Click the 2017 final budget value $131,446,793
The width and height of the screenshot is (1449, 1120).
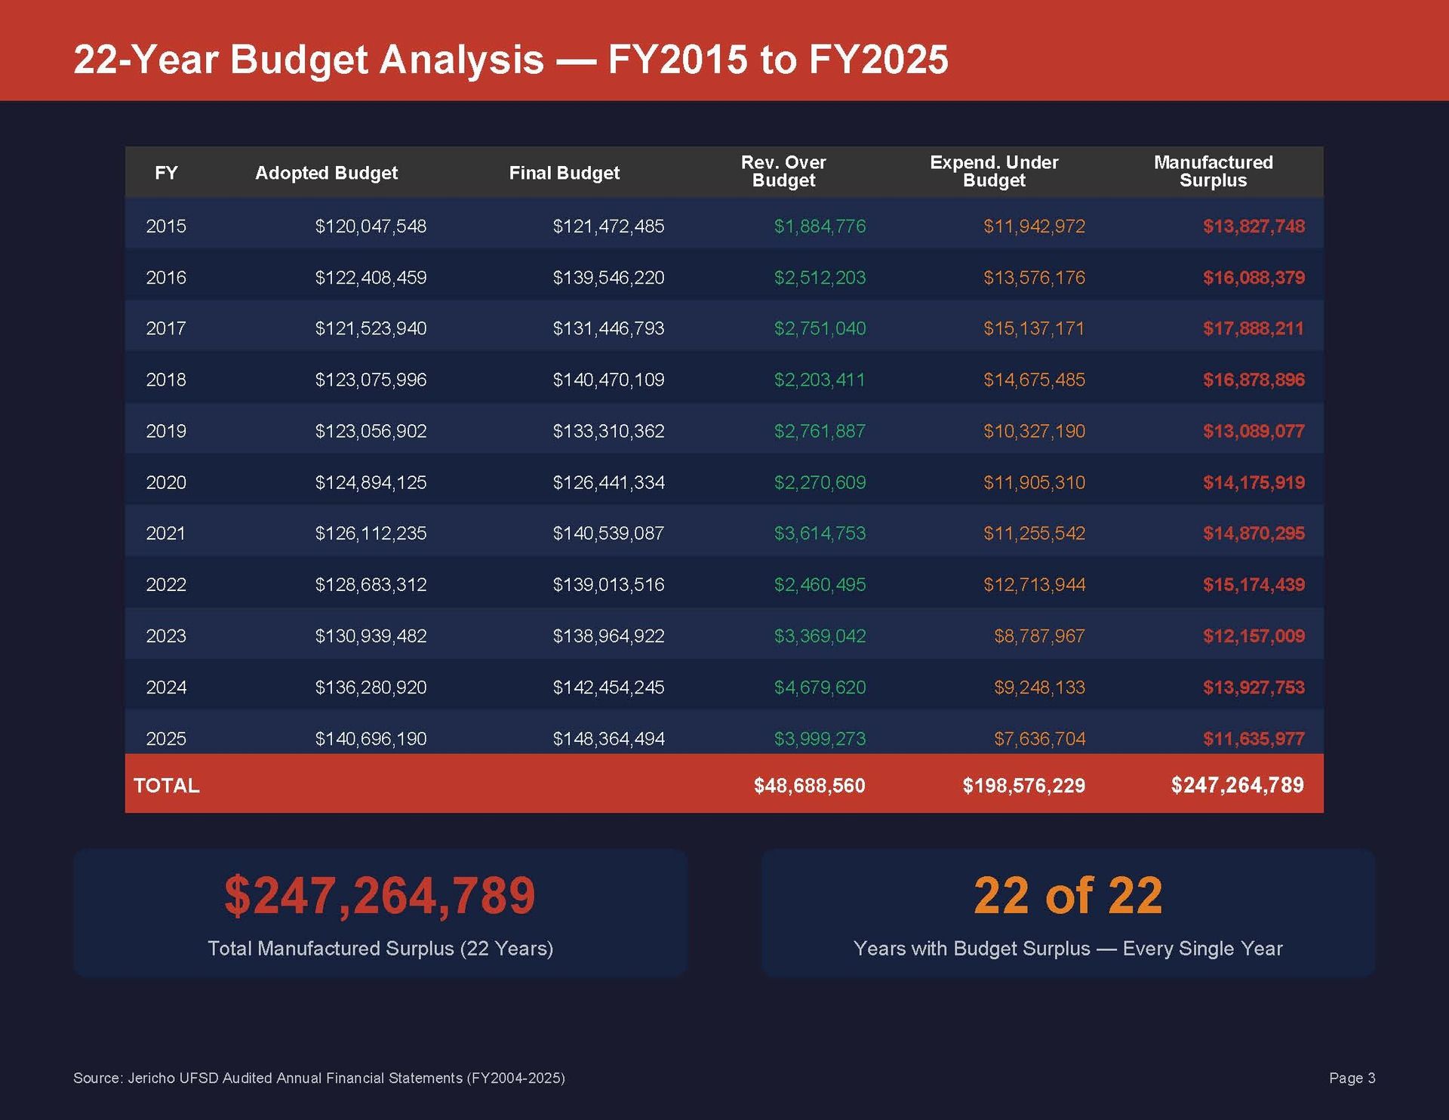(608, 328)
